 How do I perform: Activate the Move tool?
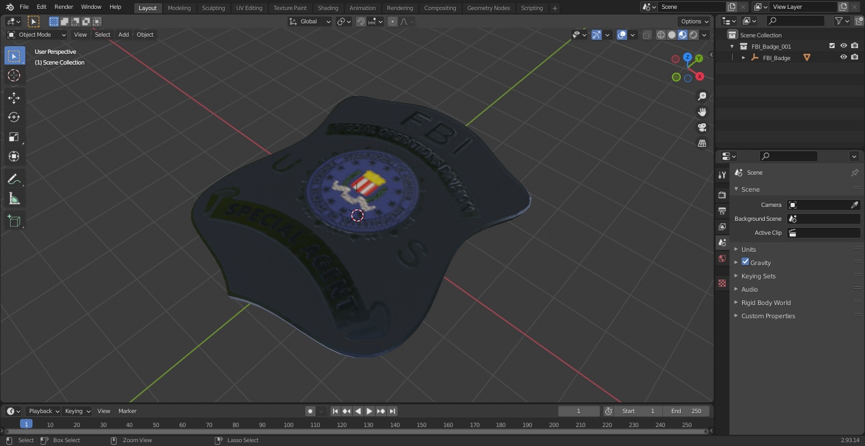(14, 97)
